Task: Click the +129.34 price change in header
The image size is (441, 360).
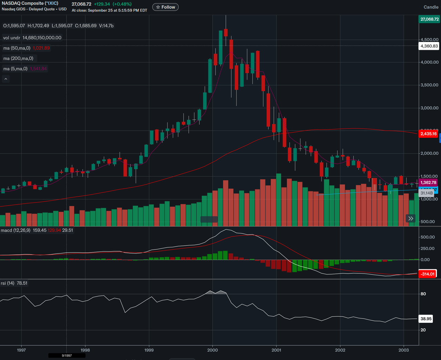Action: point(102,4)
